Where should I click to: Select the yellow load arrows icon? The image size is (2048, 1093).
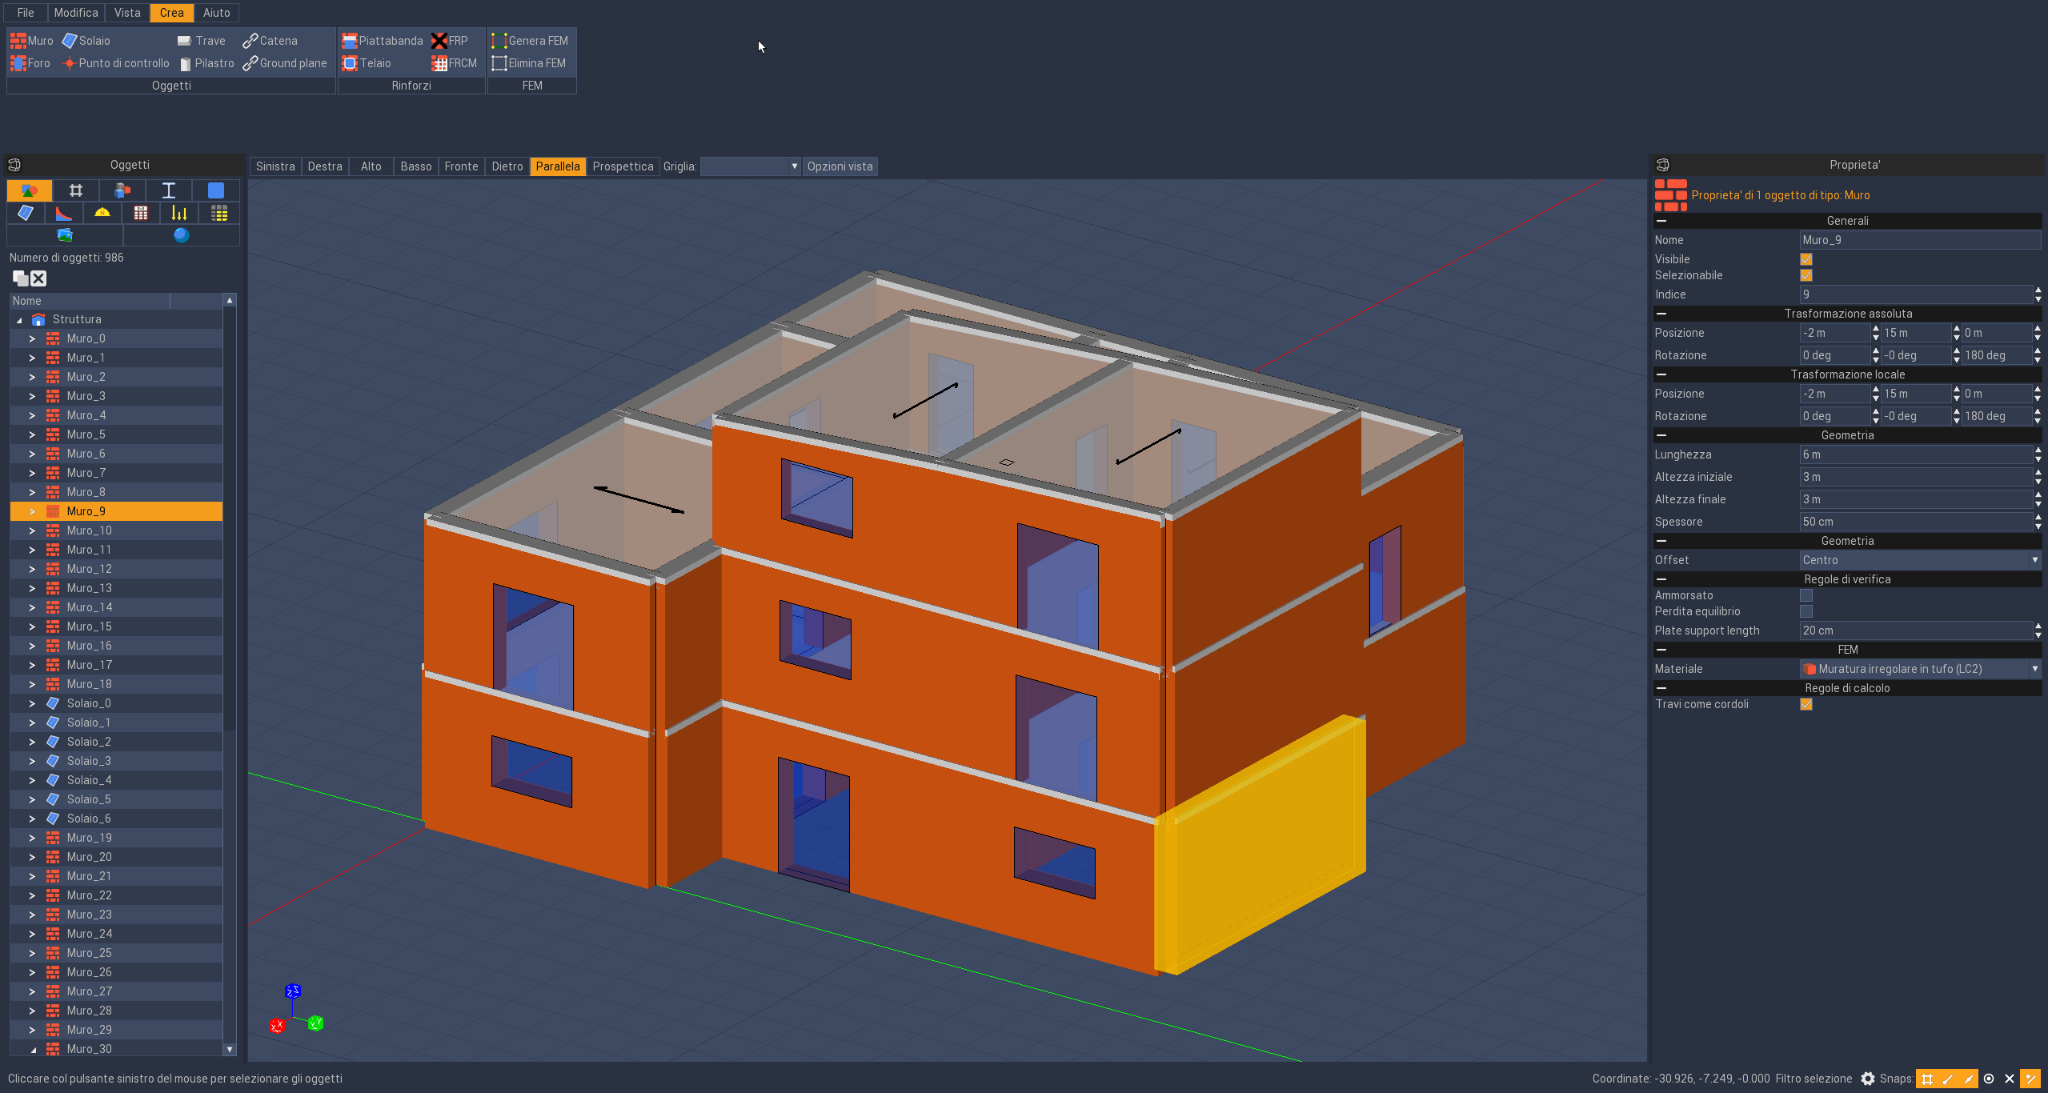(x=179, y=213)
